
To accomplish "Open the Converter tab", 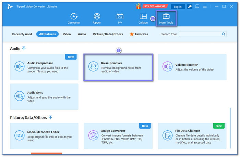I will point(74,18).
